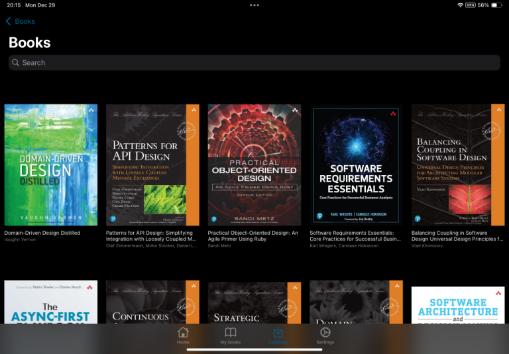Select The Async-First Playbook cover
The height and width of the screenshot is (354, 509).
(x=51, y=302)
